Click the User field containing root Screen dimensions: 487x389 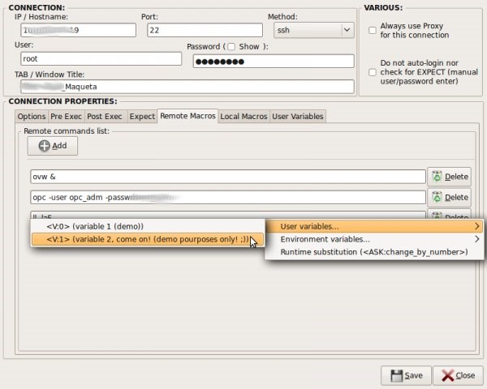(101, 58)
